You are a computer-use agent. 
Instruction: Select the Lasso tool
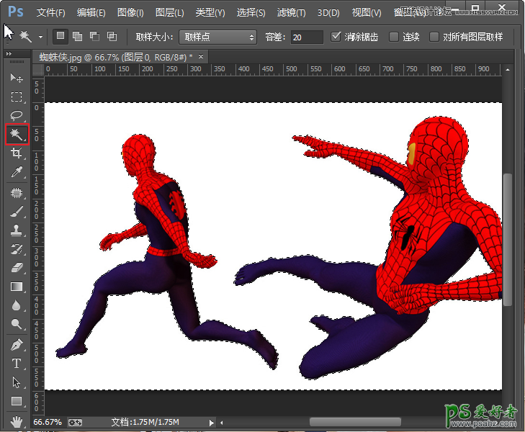click(x=17, y=115)
